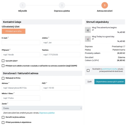The height and width of the screenshot is (126, 126).
Task: Submit Objednávka zavazující k platbě button
Action: pyautogui.click(x=110, y=81)
